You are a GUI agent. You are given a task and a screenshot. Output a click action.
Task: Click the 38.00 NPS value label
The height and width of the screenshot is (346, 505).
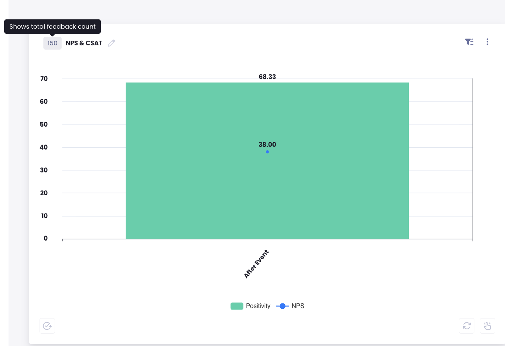click(x=267, y=145)
